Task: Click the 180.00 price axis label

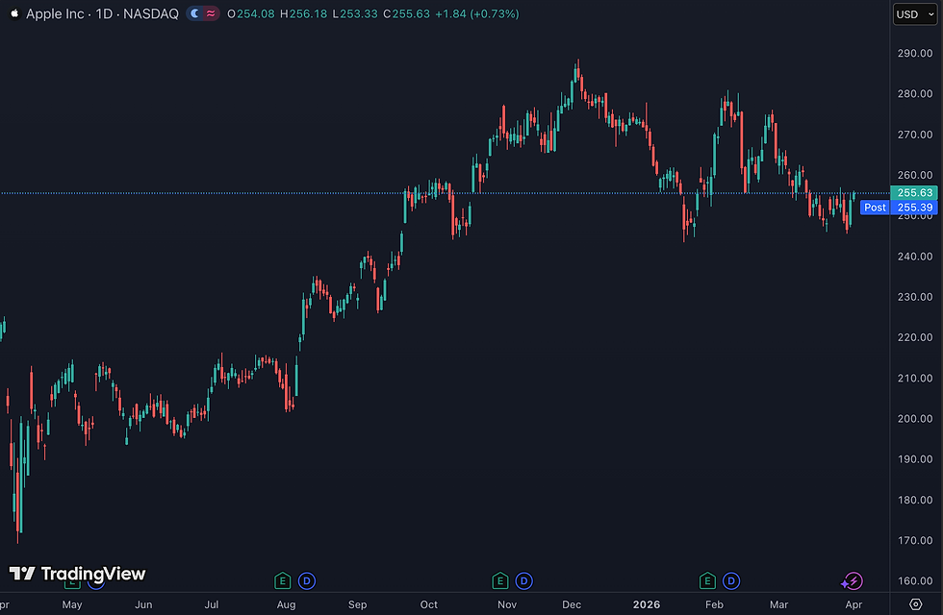Action: coord(915,500)
